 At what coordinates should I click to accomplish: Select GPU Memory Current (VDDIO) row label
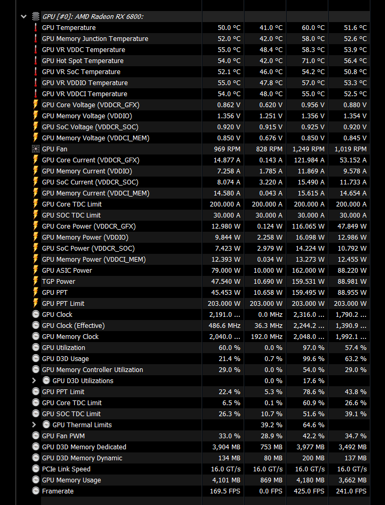point(87,171)
